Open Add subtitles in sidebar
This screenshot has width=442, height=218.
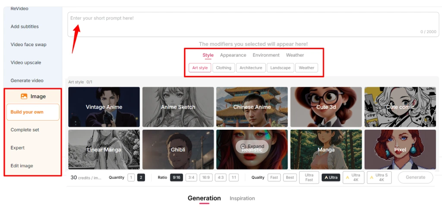[25, 26]
